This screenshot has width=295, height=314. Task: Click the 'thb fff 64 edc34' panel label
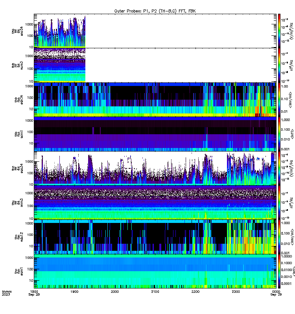click(17, 31)
